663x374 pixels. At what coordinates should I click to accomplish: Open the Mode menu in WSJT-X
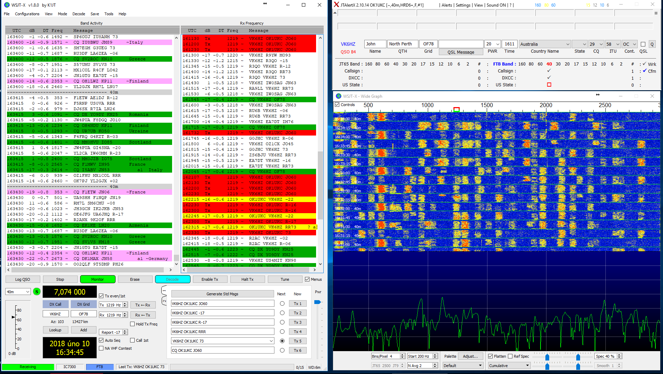point(62,14)
